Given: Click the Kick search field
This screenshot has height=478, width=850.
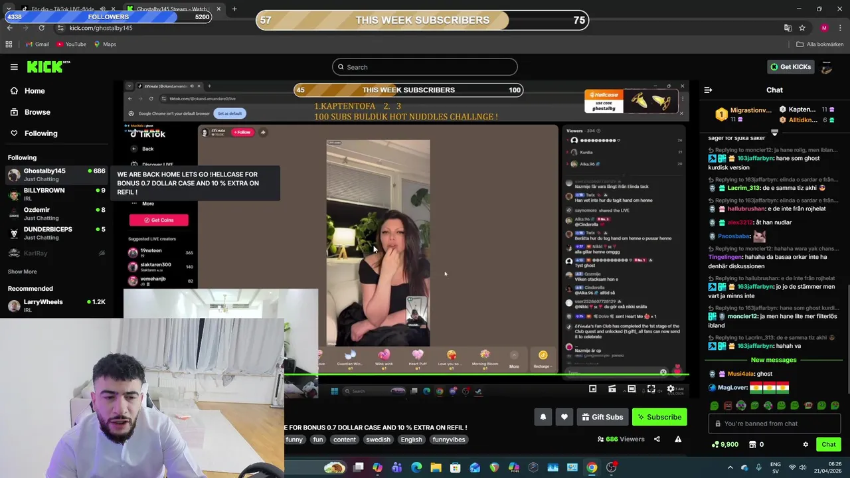Looking at the screenshot, I should click(x=425, y=67).
